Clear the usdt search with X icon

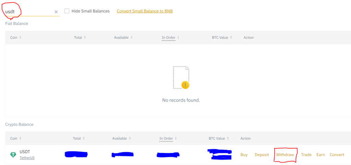56,12
